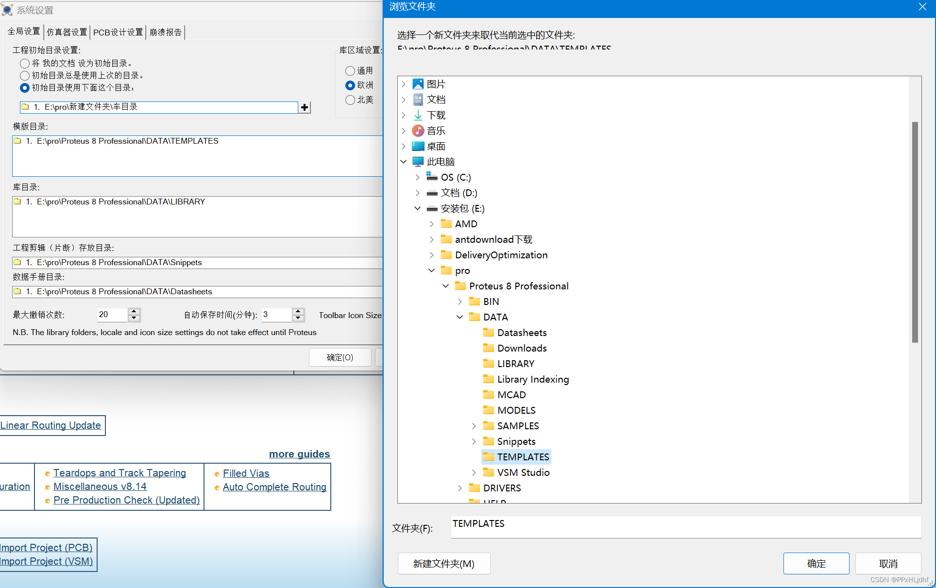Select the 北美 (North America) region radio
This screenshot has width=936, height=588.
(x=350, y=100)
